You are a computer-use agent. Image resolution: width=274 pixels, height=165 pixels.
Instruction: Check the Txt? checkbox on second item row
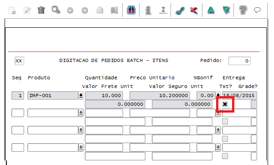point(225,122)
